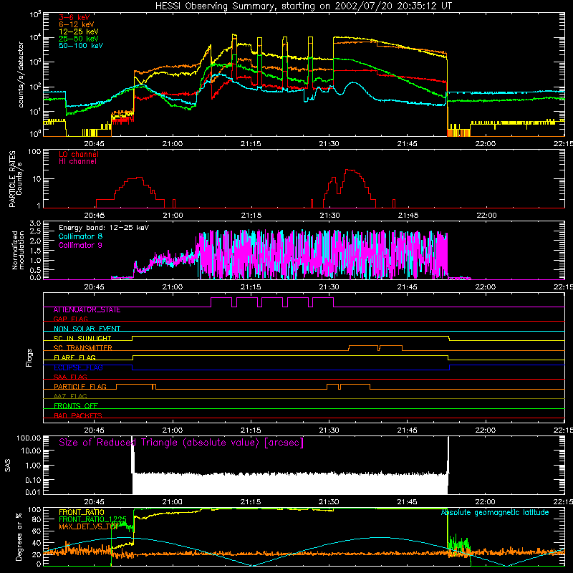
Task: Click the SAA_FLAG label
Action: point(70,377)
